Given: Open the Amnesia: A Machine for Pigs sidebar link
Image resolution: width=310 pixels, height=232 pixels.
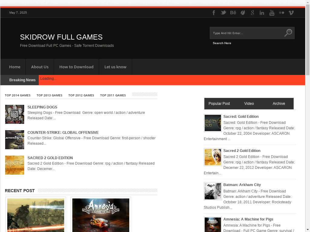Looking at the screenshot, I should click(248, 219).
